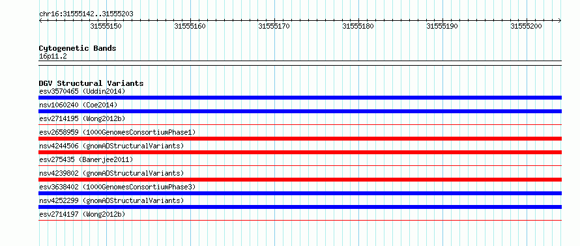This screenshot has width=580, height=246.
Task: Click ruler position label 31555190
Action: click(442, 26)
